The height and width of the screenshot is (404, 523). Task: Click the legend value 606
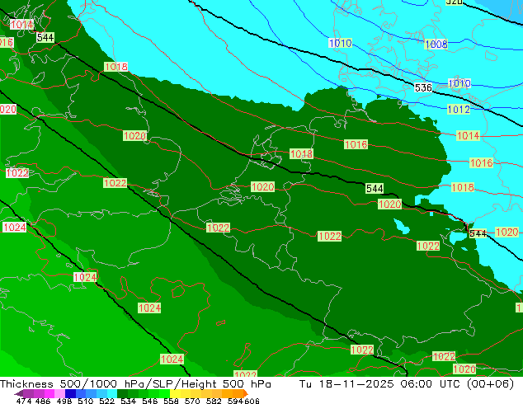pos(251,401)
